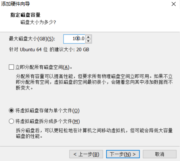Screen dimensions: 180x161
Task: Click the 存储为单个文件(O) option label text
Action: (48, 111)
